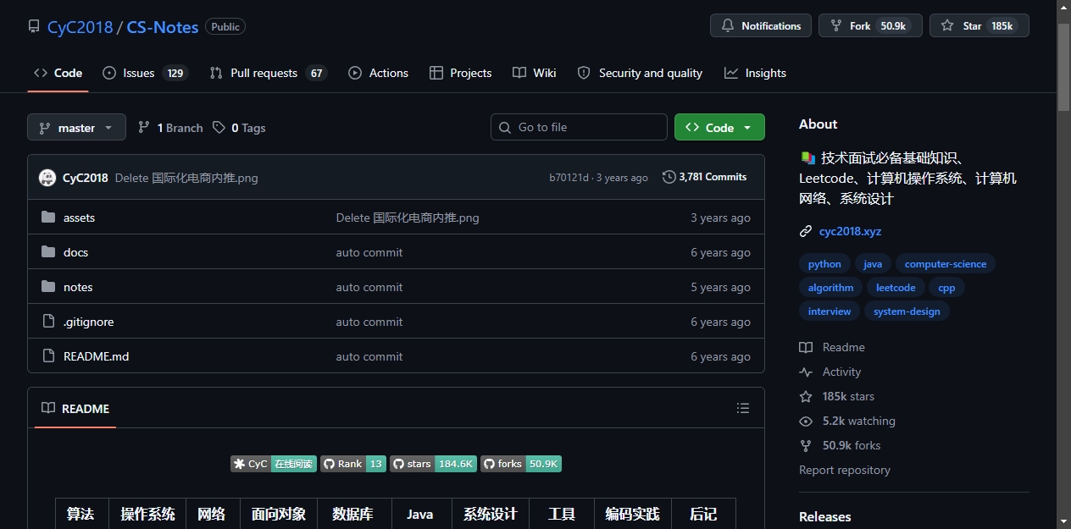The image size is (1071, 529).
Task: Expand the green Code dropdown button
Action: click(719, 127)
